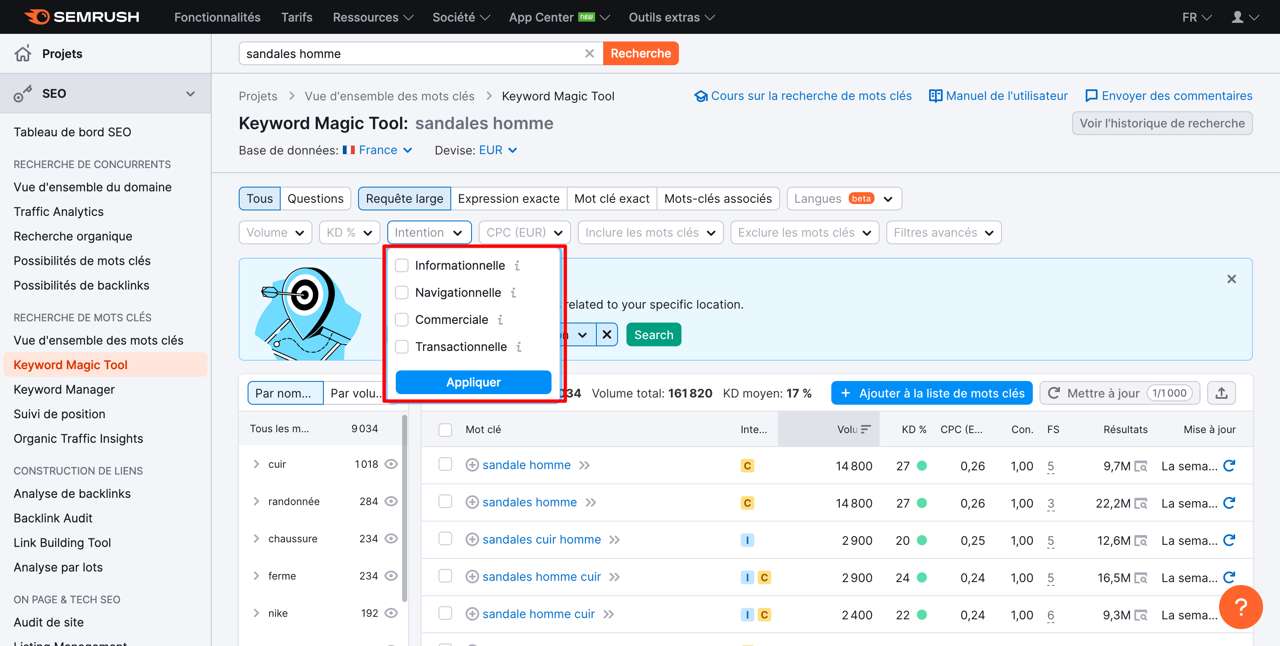Open the Filtres avancés dropdown
Viewport: 1280px width, 646px height.
coord(943,232)
